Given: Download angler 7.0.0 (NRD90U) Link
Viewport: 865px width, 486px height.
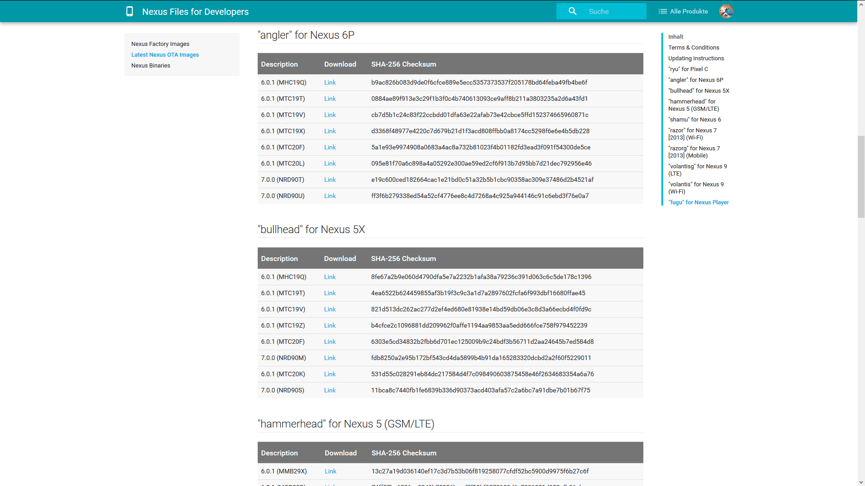Looking at the screenshot, I should [x=330, y=196].
